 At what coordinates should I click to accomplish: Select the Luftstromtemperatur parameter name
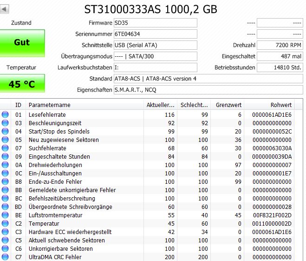pyautogui.click(x=56, y=215)
